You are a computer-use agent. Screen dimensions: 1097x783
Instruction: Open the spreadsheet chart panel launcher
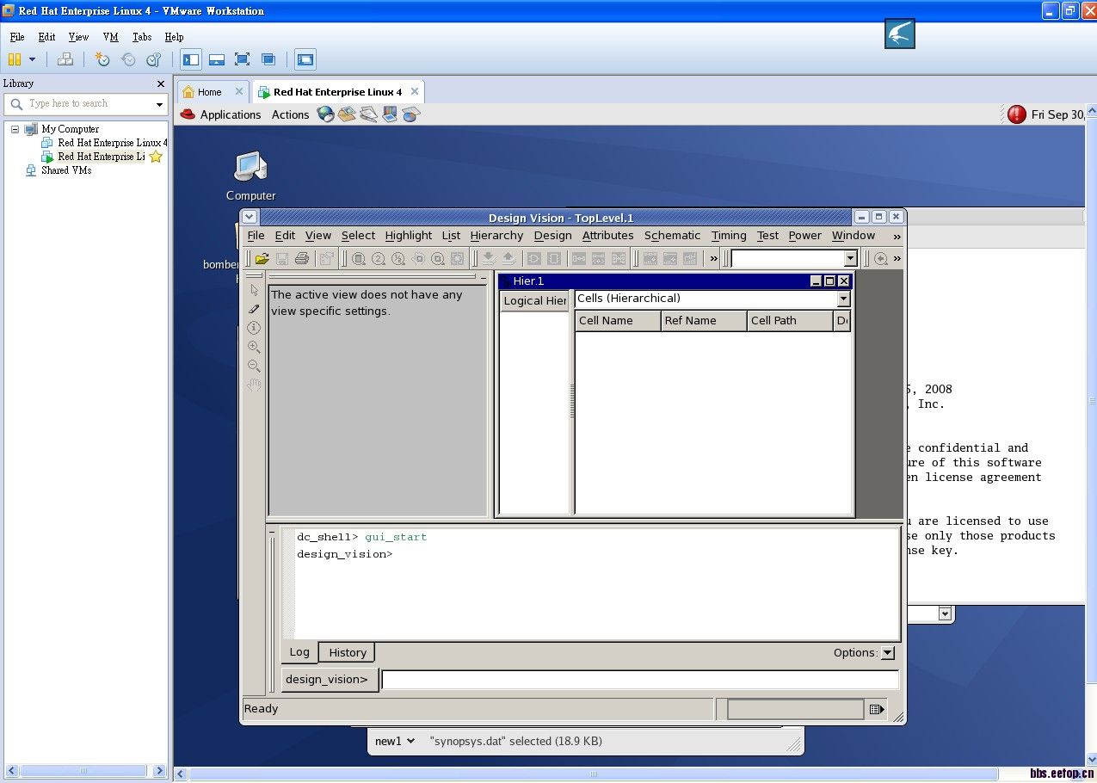pos(410,114)
